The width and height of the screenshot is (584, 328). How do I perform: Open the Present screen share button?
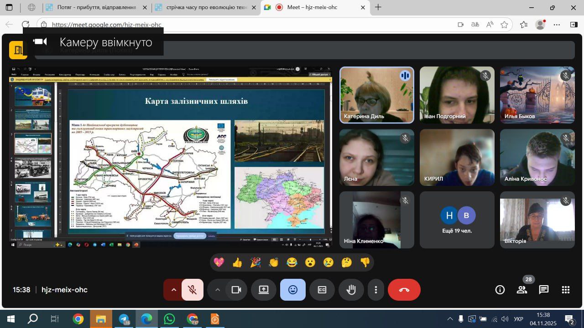pyautogui.click(x=264, y=290)
